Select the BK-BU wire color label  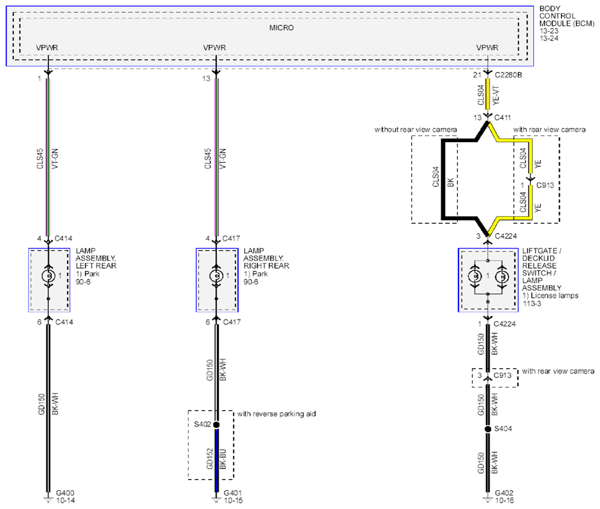223,459
